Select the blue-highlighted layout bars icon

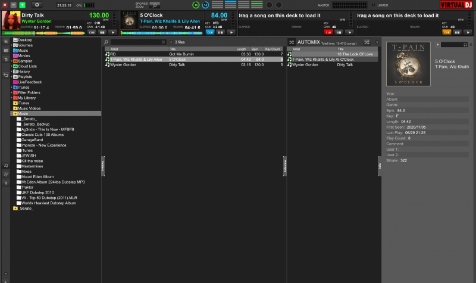coord(230,5)
